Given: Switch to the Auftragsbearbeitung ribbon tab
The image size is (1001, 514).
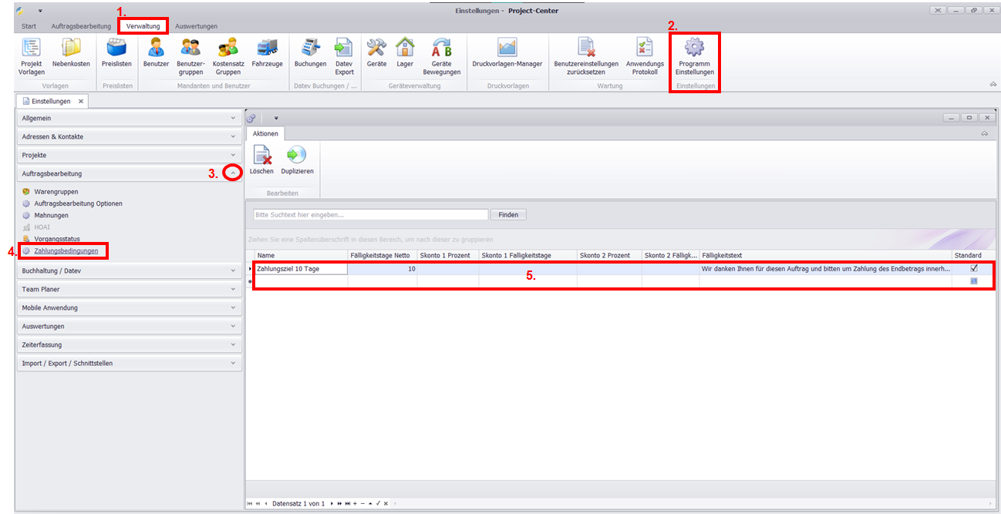Looking at the screenshot, I should [x=81, y=26].
